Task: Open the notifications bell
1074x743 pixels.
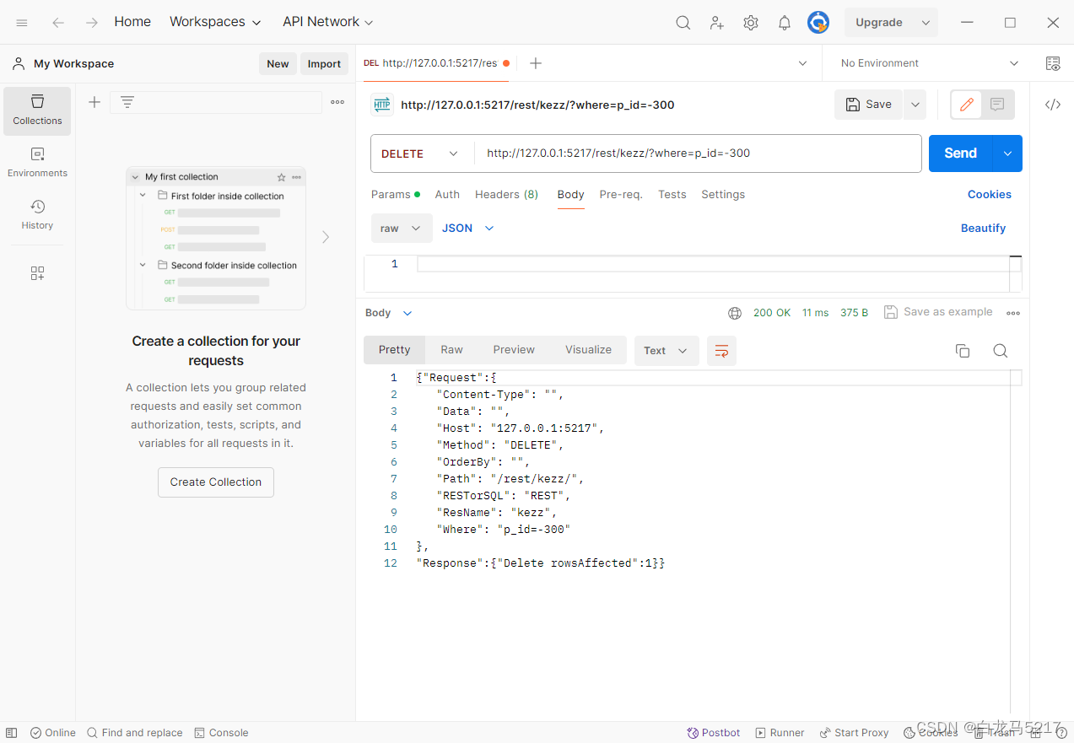Action: coord(785,23)
